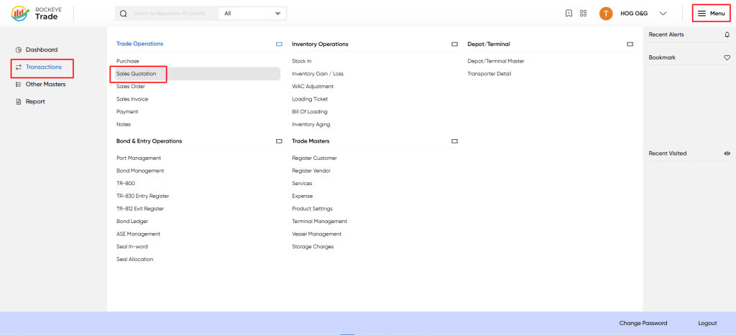Screen dimensions: 736x335
Task: Open Port Management
Action: [x=139, y=159]
